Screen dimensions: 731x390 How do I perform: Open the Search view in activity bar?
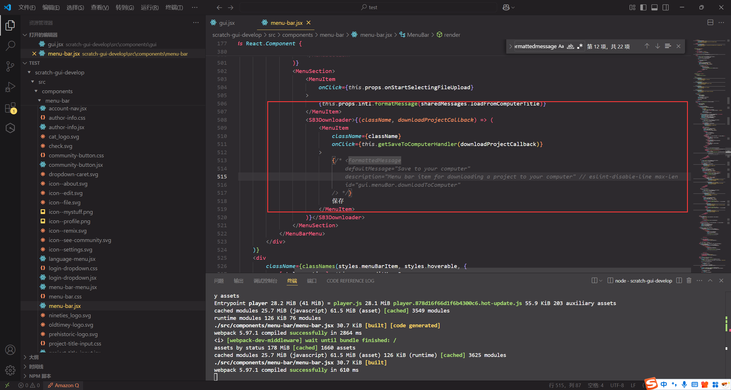pyautogui.click(x=10, y=46)
